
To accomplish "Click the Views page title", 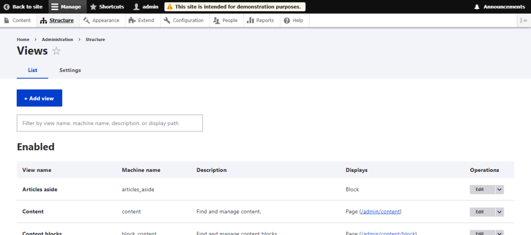I will pos(32,51).
